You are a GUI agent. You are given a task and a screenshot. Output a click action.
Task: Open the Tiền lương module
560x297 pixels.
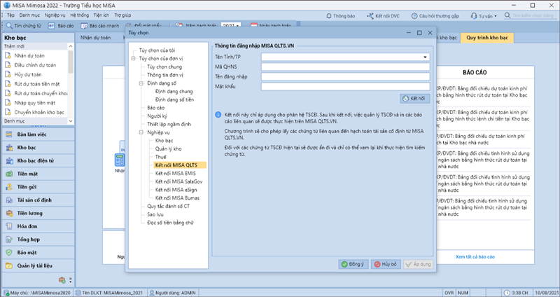click(38, 214)
